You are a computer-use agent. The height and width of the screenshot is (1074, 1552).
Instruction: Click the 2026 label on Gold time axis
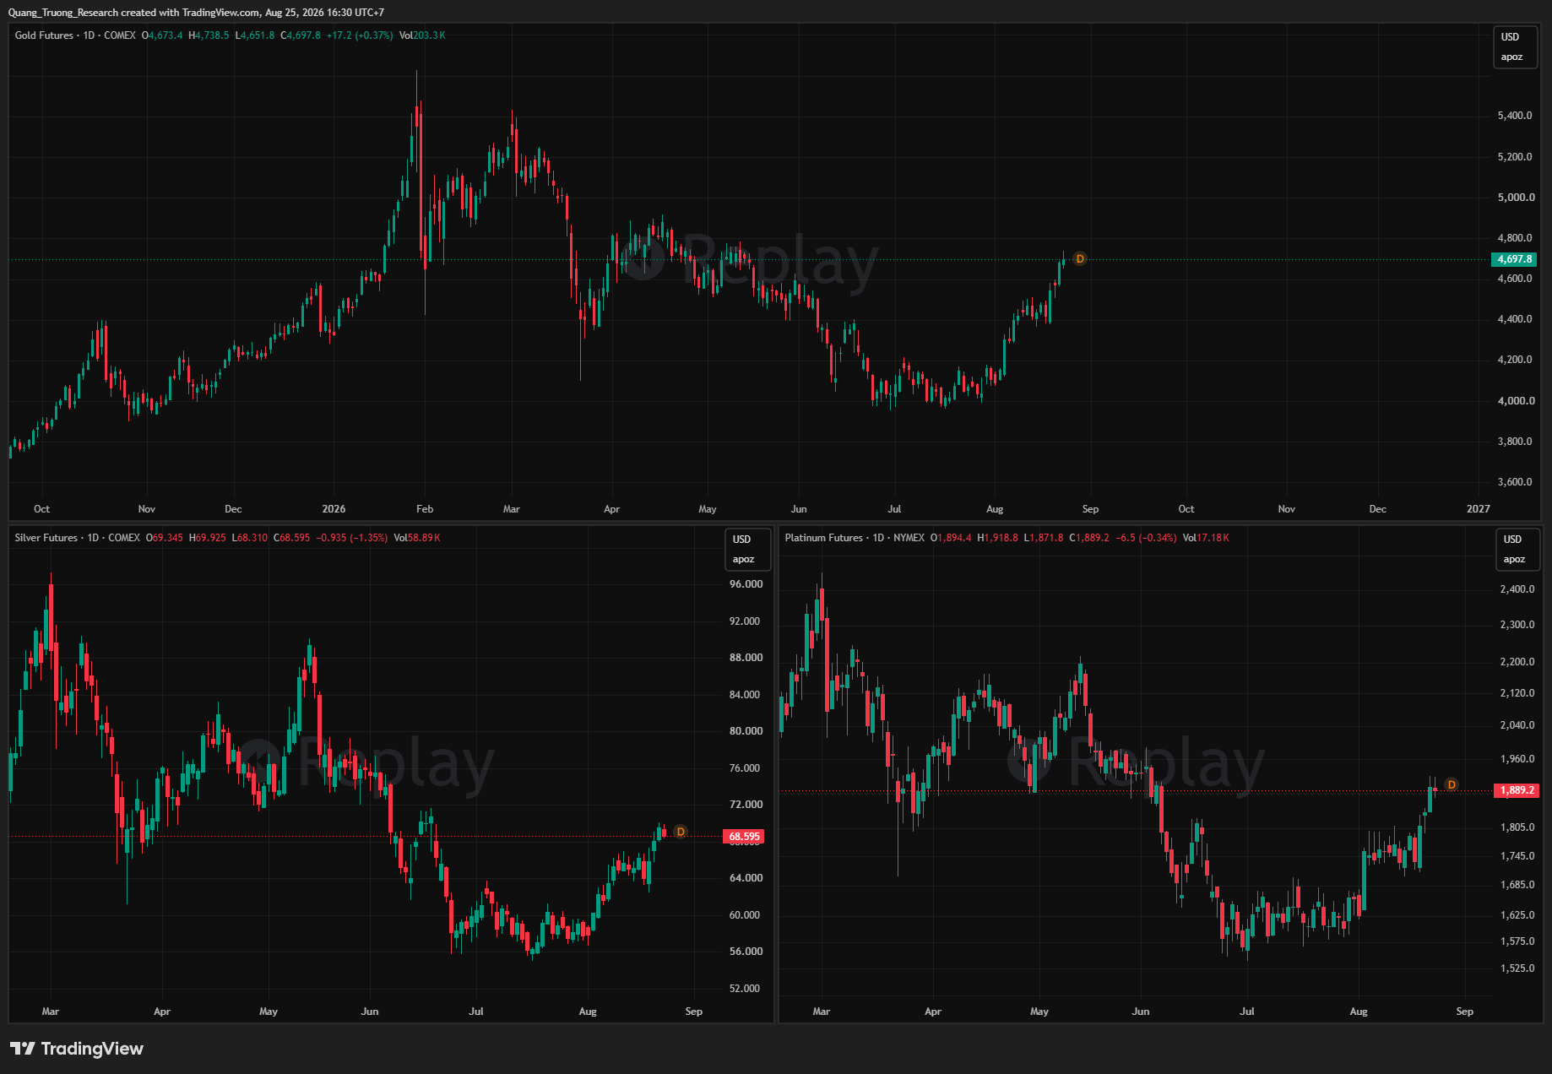coord(334,509)
